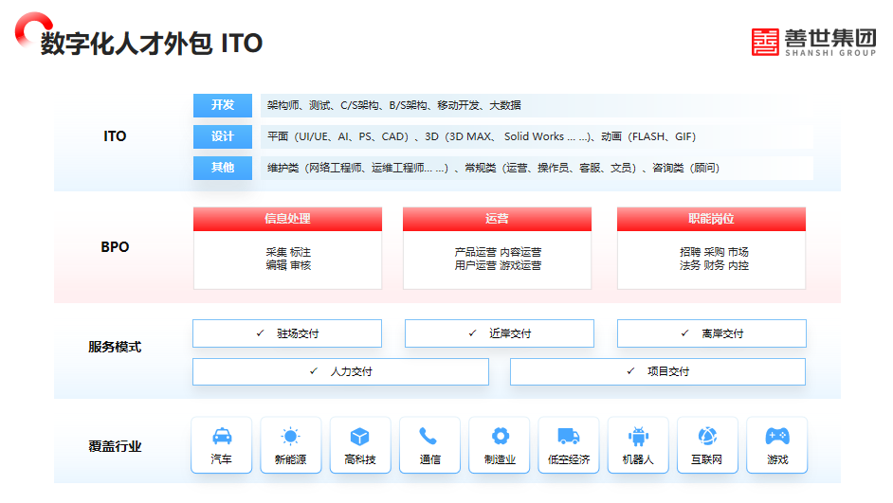Select the blue 设计 tag
The height and width of the screenshot is (503, 893).
(x=223, y=136)
